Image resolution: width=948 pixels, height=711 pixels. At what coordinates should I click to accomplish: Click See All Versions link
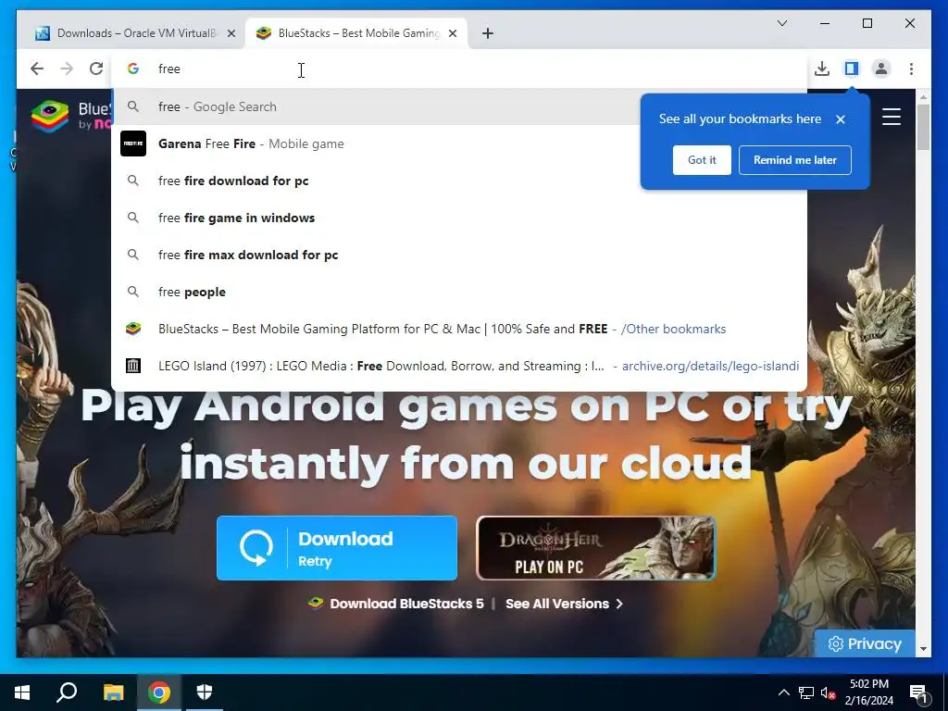point(564,604)
